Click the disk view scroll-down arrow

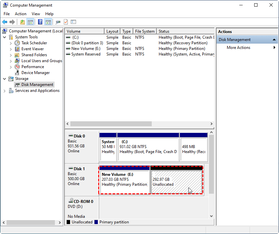211,216
